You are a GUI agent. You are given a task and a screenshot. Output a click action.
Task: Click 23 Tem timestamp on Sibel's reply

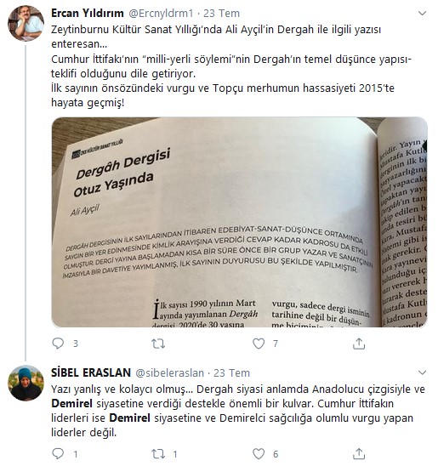(x=232, y=373)
